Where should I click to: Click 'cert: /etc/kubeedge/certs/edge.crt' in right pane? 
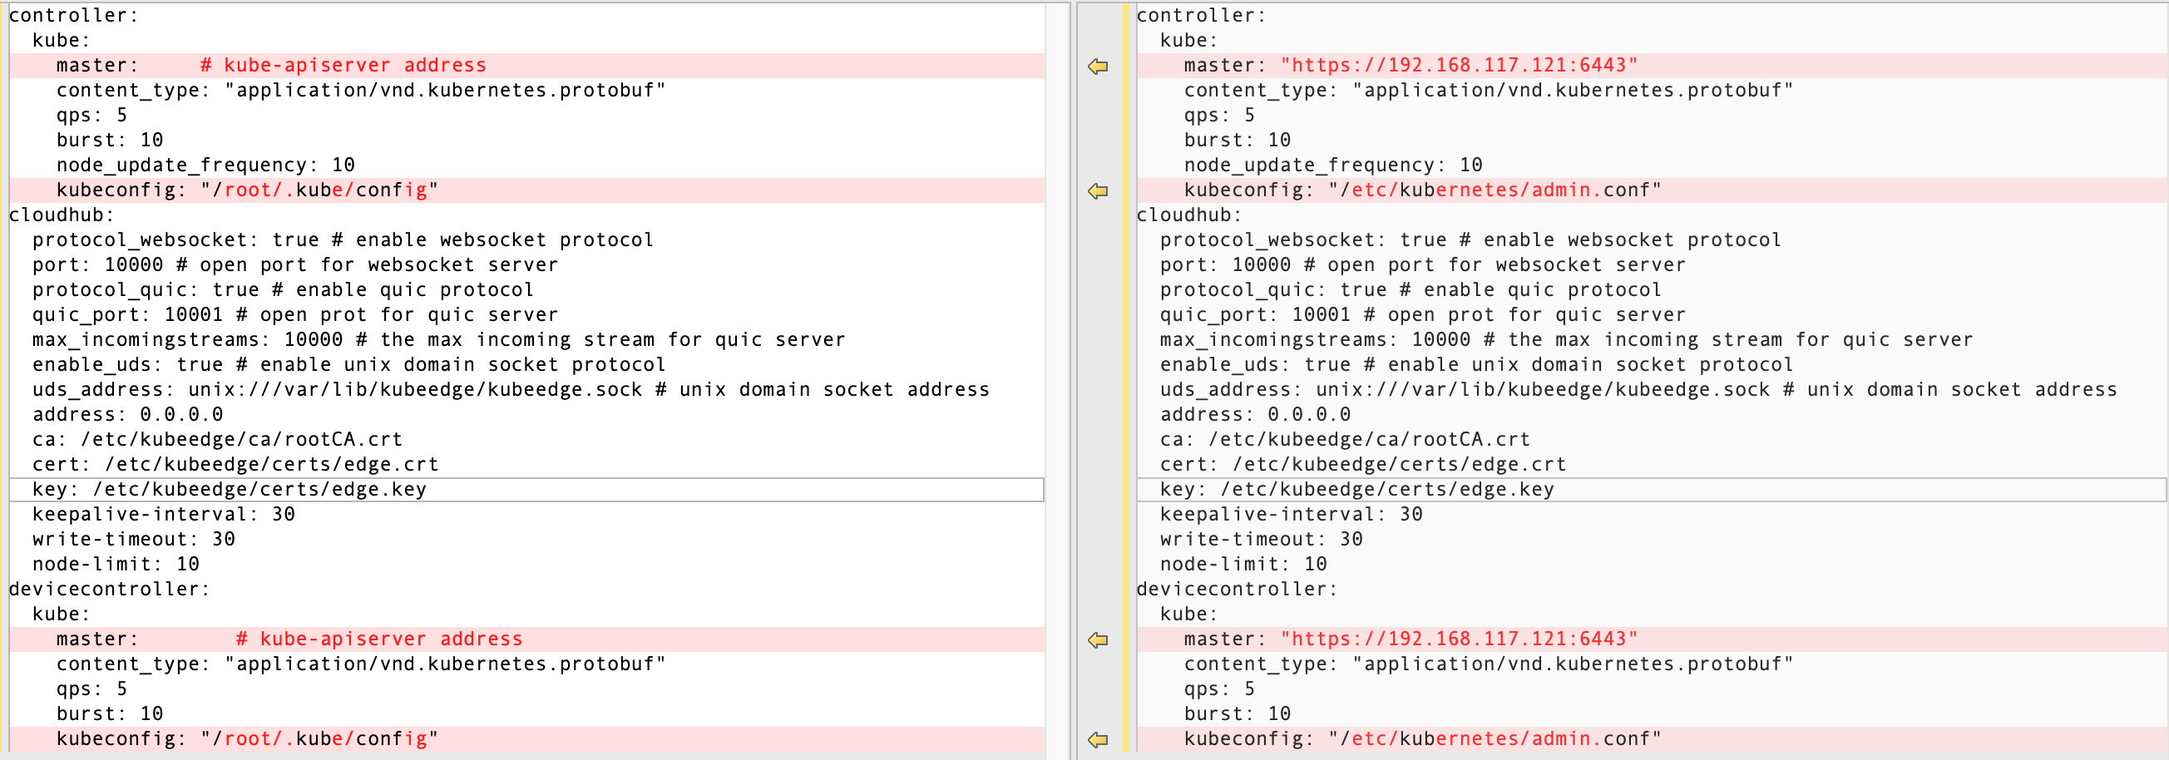pyautogui.click(x=1362, y=465)
